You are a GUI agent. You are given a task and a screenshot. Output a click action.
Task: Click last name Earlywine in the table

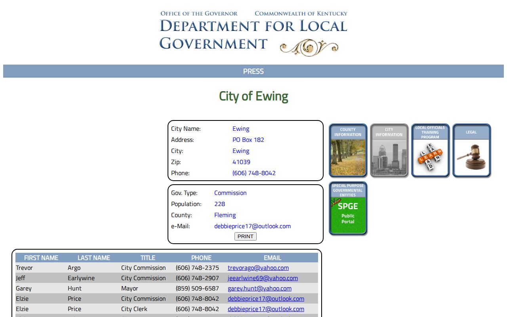[x=81, y=278]
